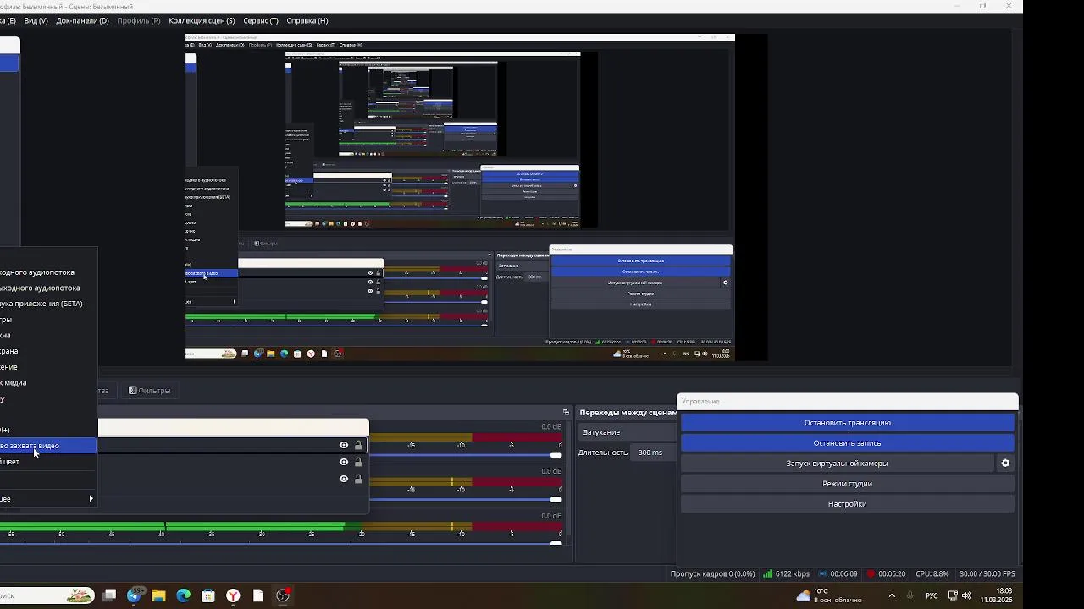The image size is (1084, 609).
Task: Choose the цвет entry in the context menu
Action: (x=48, y=462)
